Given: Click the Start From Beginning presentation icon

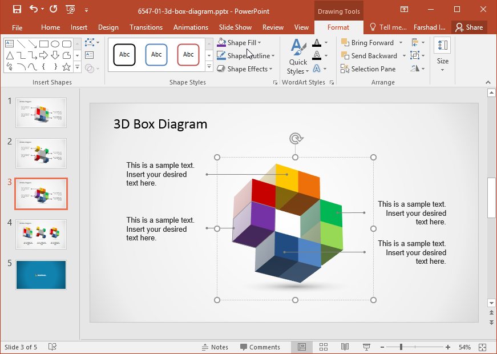Looking at the screenshot, I should coord(70,10).
